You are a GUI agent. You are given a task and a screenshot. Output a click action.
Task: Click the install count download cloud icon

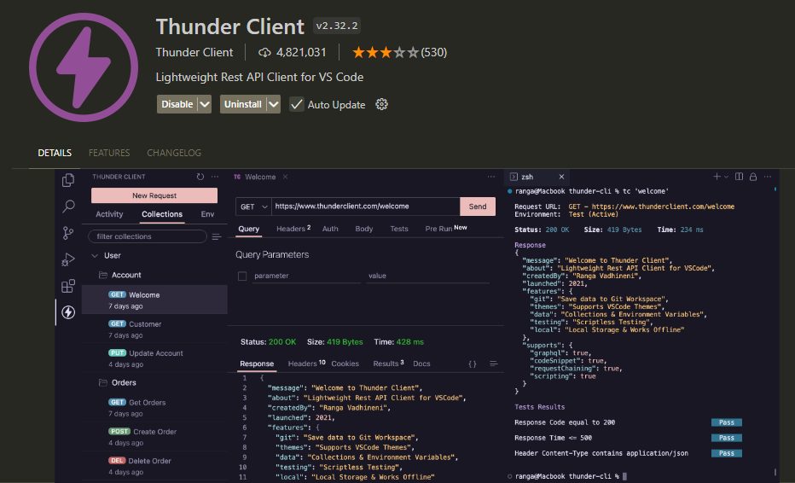264,52
